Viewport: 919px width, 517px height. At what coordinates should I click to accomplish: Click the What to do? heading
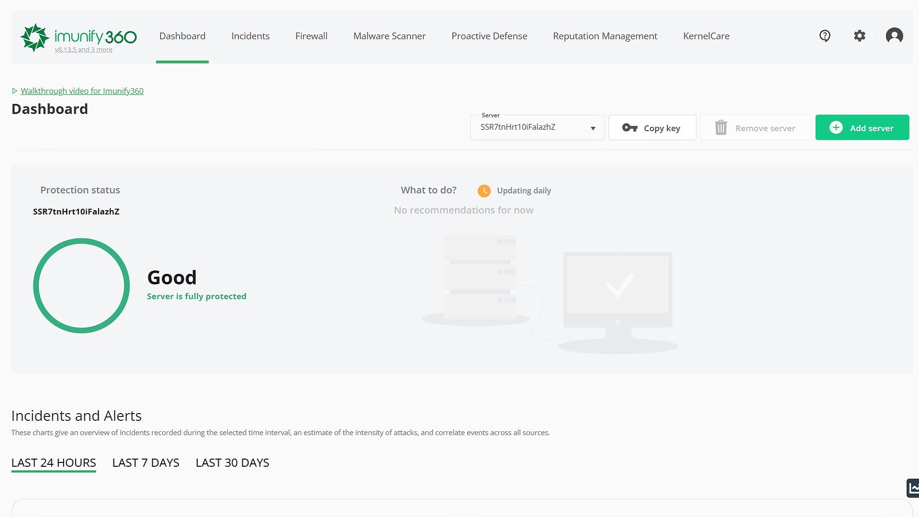coord(428,190)
